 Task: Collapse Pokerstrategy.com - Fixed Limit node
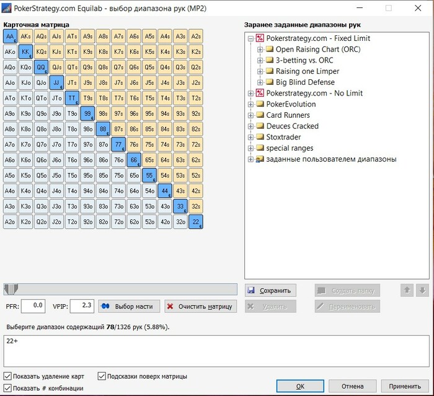pyautogui.click(x=250, y=38)
